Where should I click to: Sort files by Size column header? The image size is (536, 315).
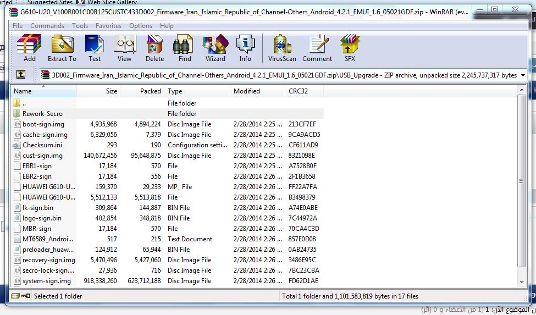[x=98, y=91]
